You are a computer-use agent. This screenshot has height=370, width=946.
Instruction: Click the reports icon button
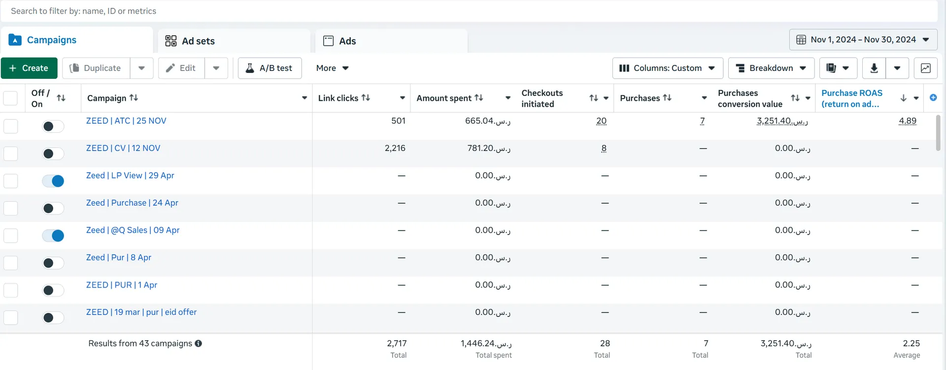click(x=838, y=68)
